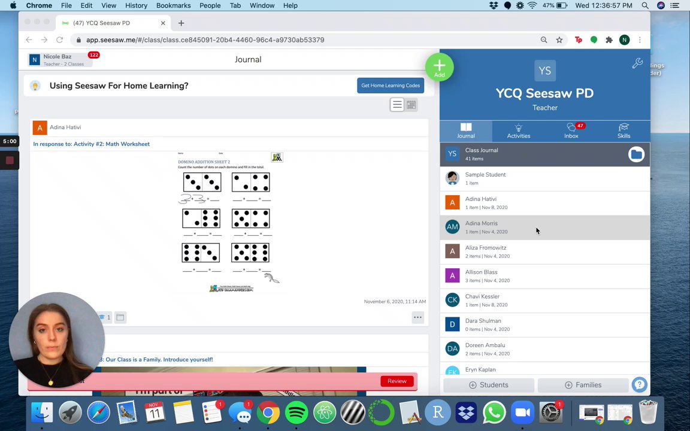Click the browser back arrow
690x431 pixels.
tap(29, 40)
